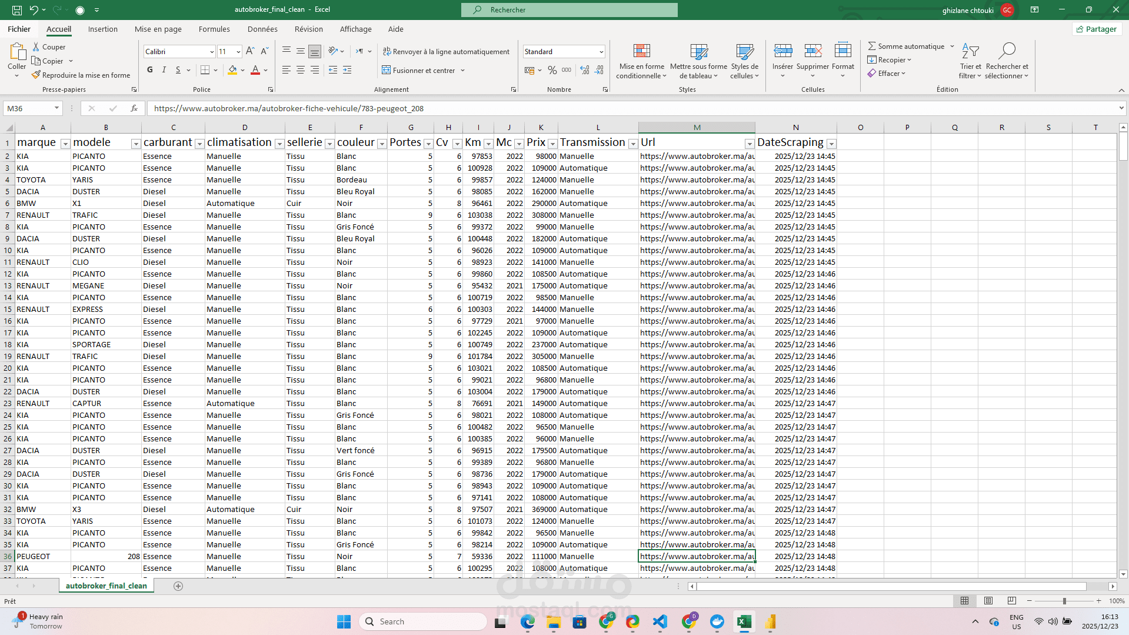The width and height of the screenshot is (1129, 635).
Task: Apply the red font color
Action: 255,70
